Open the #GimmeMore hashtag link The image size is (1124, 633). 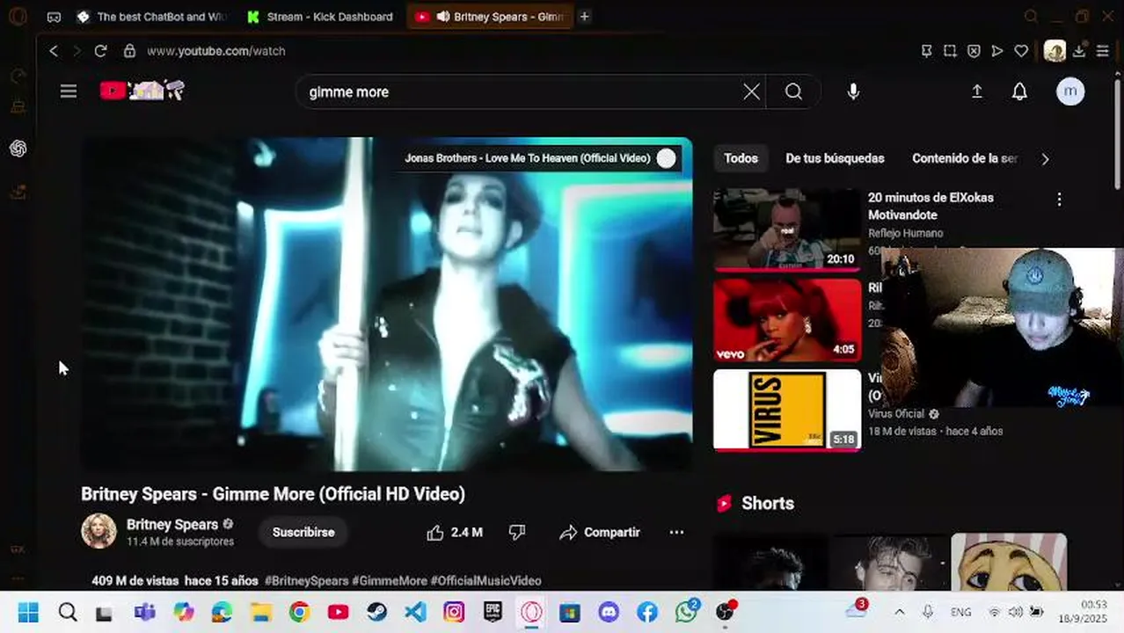click(x=389, y=580)
